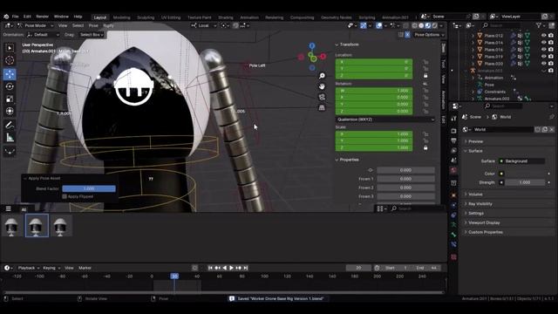Screen dimensions: 558x314
Task: Select the Measure tool
Action: [10, 138]
